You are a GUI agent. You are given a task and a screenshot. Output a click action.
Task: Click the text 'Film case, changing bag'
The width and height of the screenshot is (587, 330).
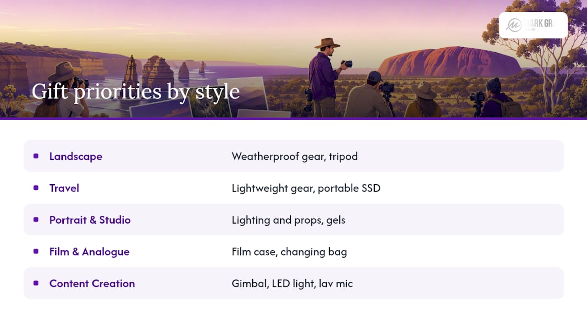click(x=289, y=252)
